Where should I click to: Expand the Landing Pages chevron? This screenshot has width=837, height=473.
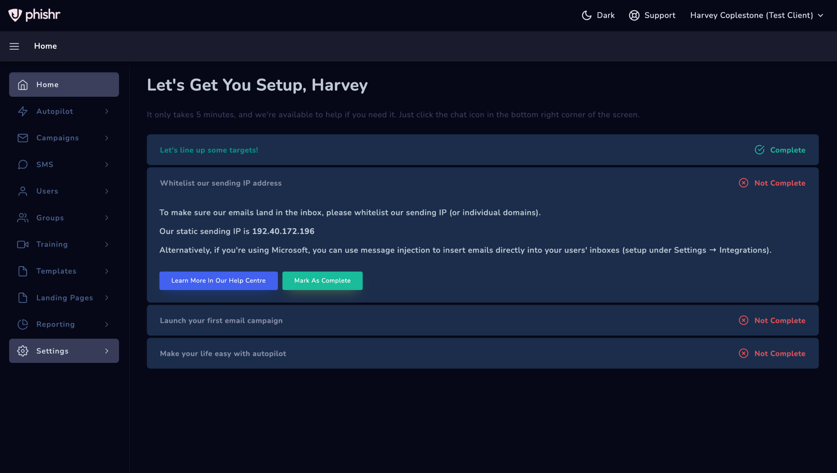coord(107,298)
